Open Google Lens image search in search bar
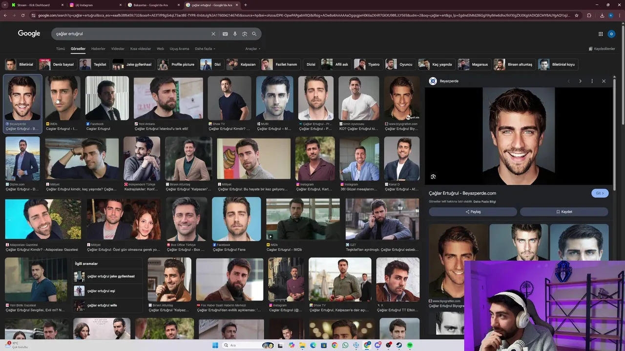The height and width of the screenshot is (351, 625). click(x=245, y=34)
